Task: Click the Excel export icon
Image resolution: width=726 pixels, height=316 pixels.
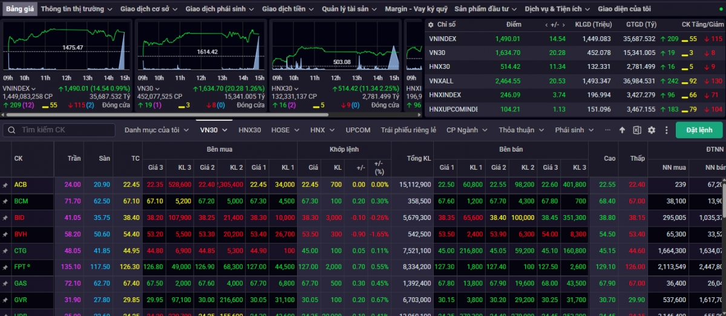Action: 637,130
